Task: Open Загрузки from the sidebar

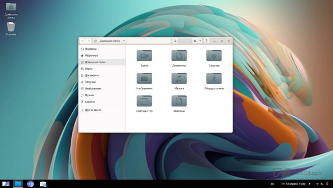Action: (x=90, y=82)
